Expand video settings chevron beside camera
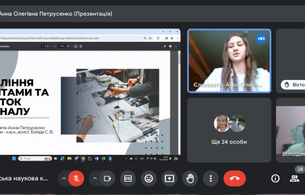The width and height of the screenshot is (305, 195). (95, 178)
